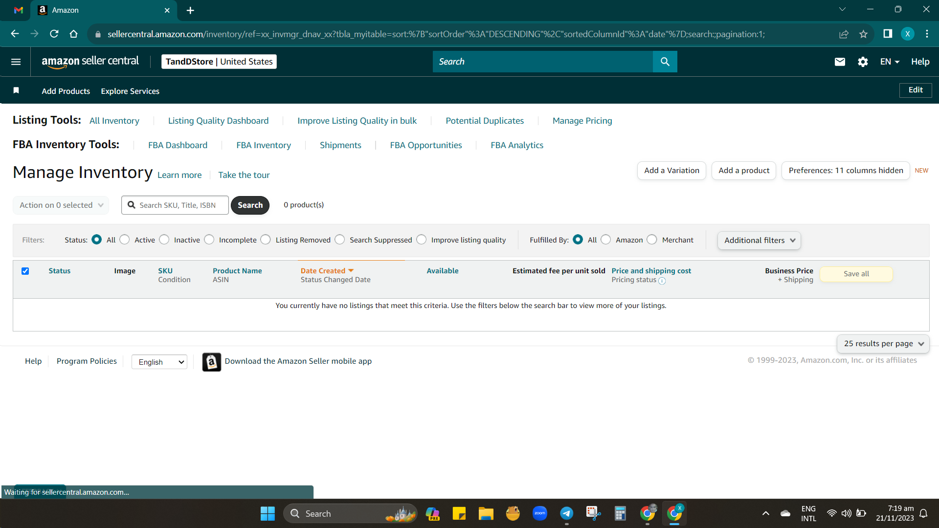
Task: Open File Explorer from the taskbar
Action: 486,513
